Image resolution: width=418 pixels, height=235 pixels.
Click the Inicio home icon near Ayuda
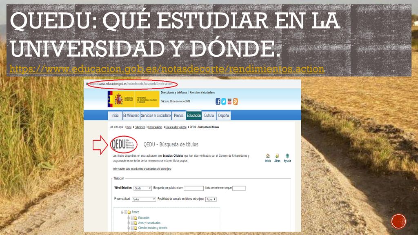268,156
